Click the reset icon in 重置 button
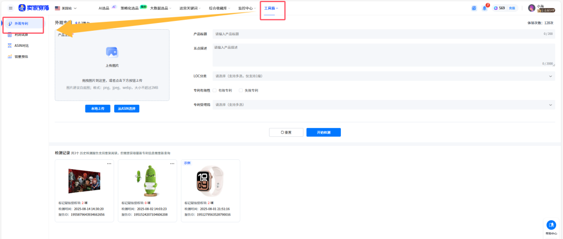Viewport: 563px width, 239px height. pyautogui.click(x=282, y=132)
